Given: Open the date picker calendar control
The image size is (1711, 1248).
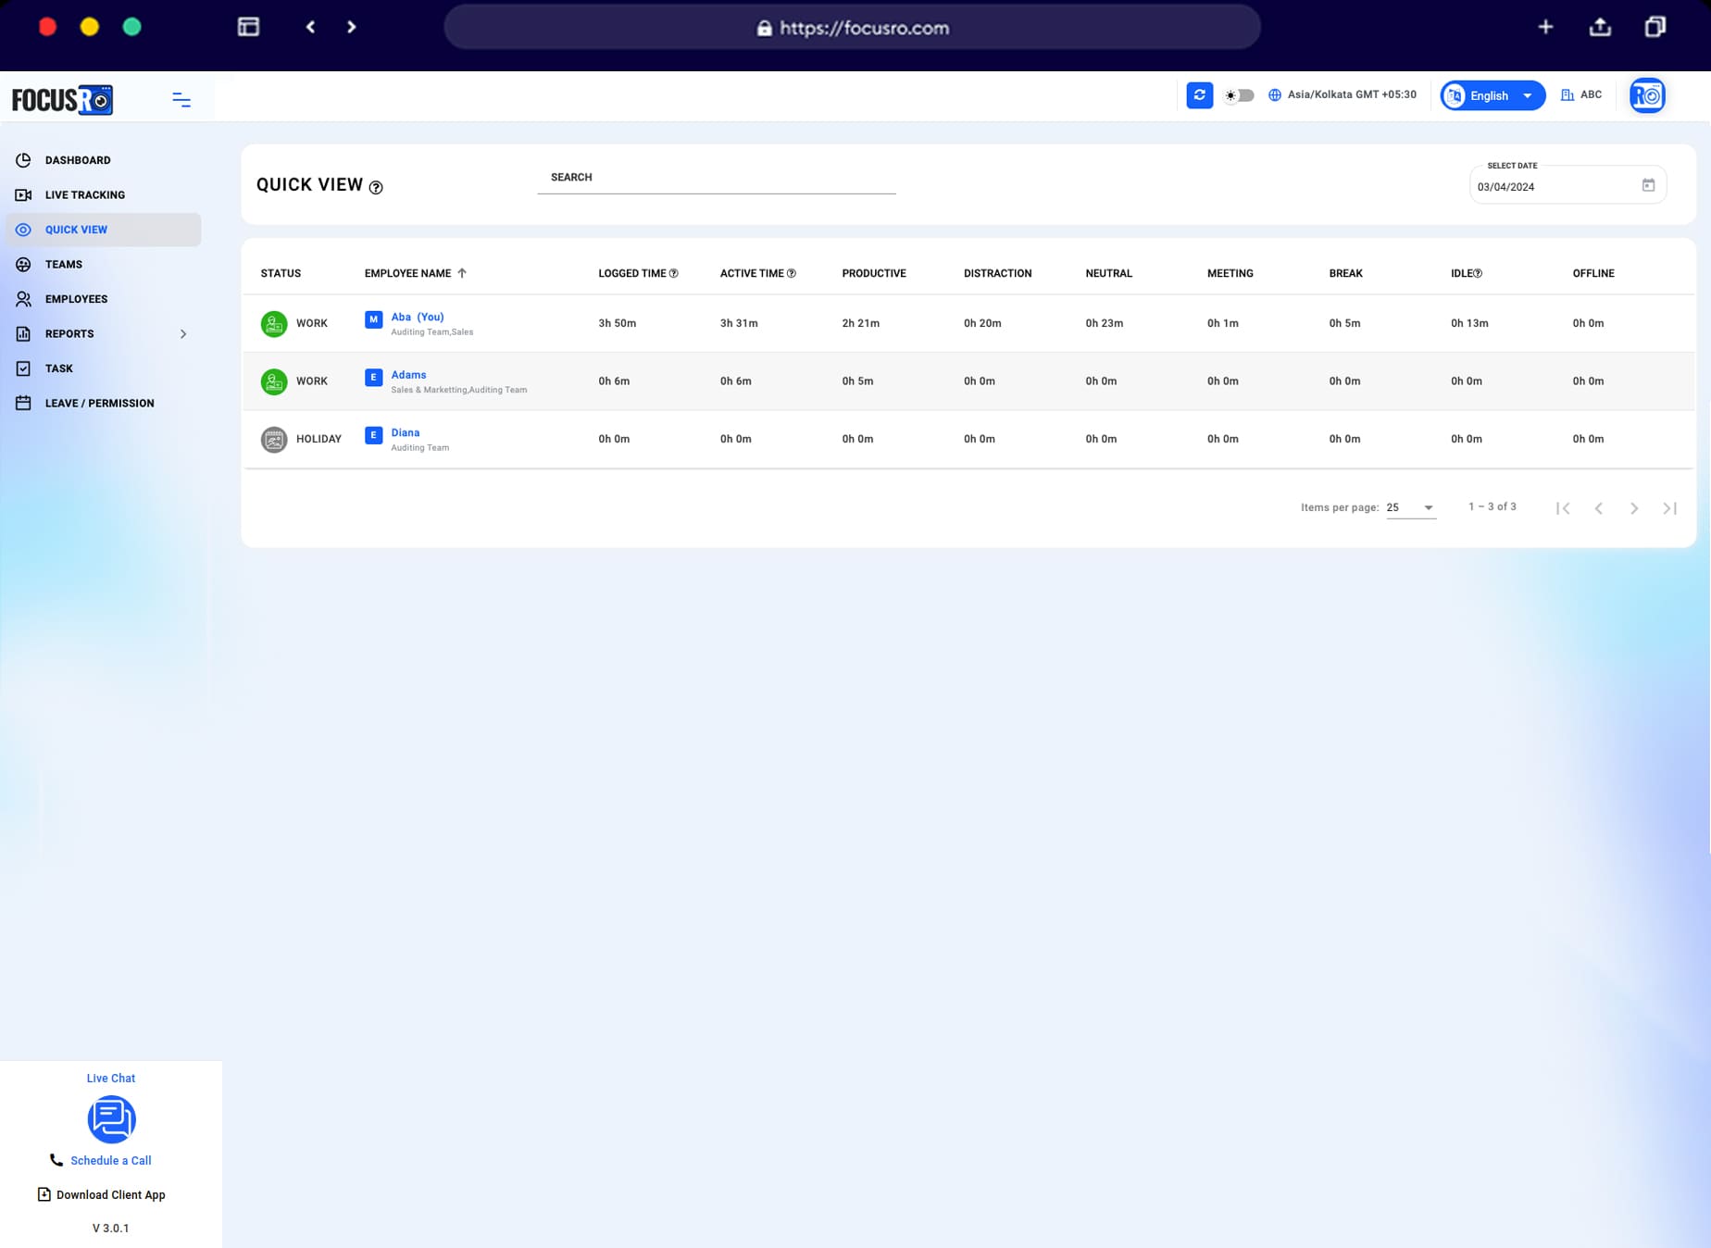Looking at the screenshot, I should pyautogui.click(x=1649, y=184).
